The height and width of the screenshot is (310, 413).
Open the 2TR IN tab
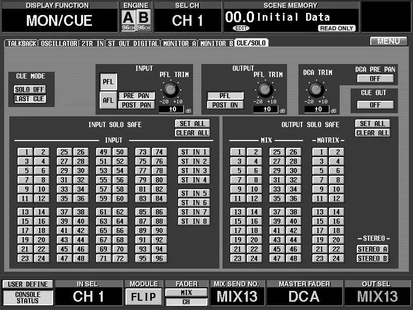tap(92, 43)
